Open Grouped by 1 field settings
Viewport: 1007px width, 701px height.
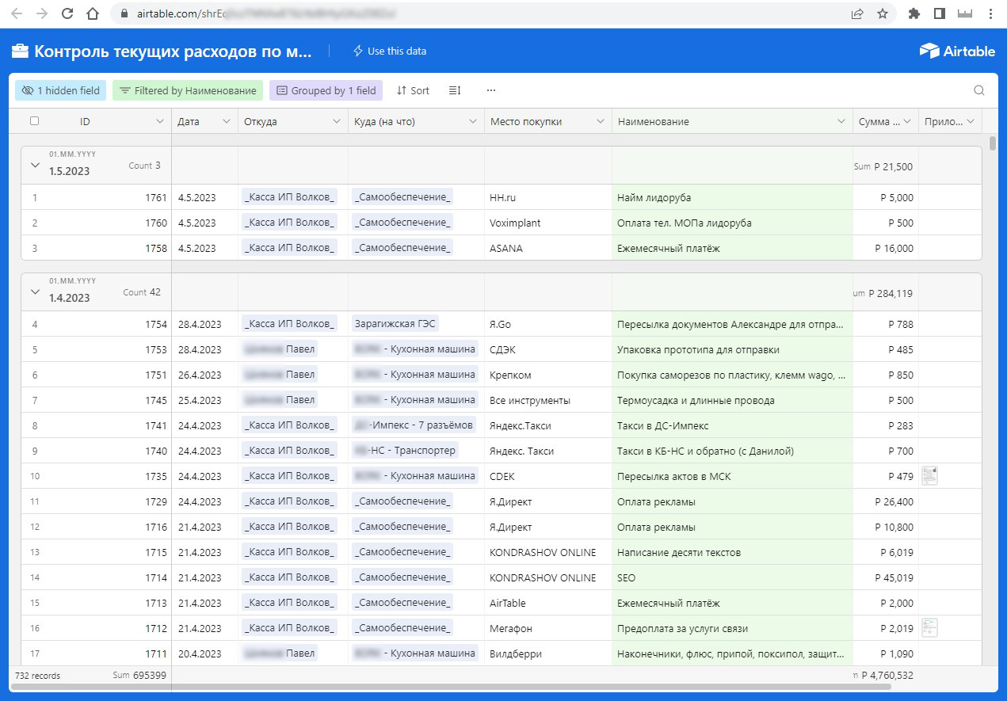coord(326,90)
